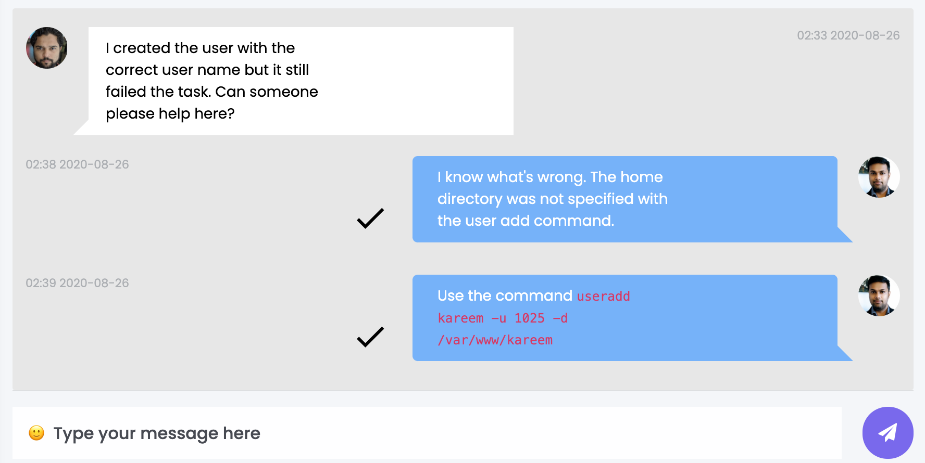Click checkmark next to home directory message
925x463 pixels.
[370, 218]
